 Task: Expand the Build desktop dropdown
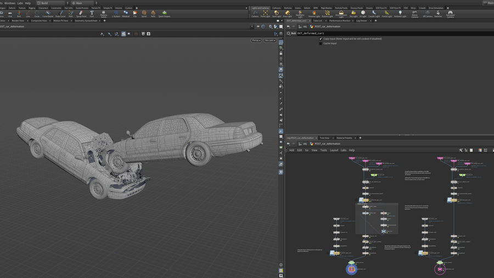coord(52,3)
